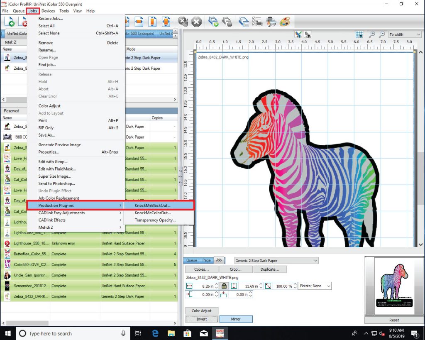The height and width of the screenshot is (340, 425).
Task: Click the Copies... button
Action: tap(202, 269)
